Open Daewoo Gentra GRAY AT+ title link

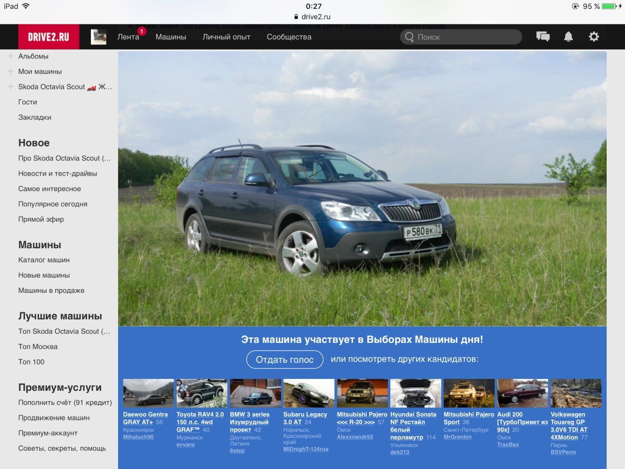pos(145,418)
